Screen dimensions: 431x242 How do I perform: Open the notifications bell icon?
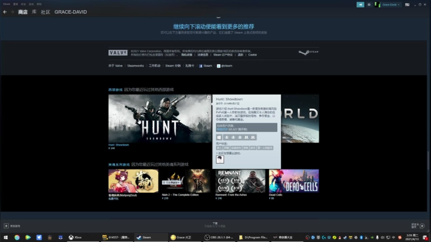(369, 4)
